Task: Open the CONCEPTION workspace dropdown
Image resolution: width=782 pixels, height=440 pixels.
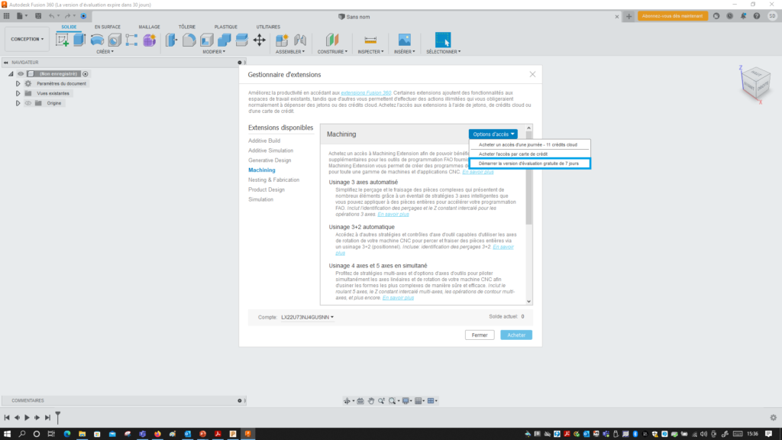Action: (x=27, y=39)
